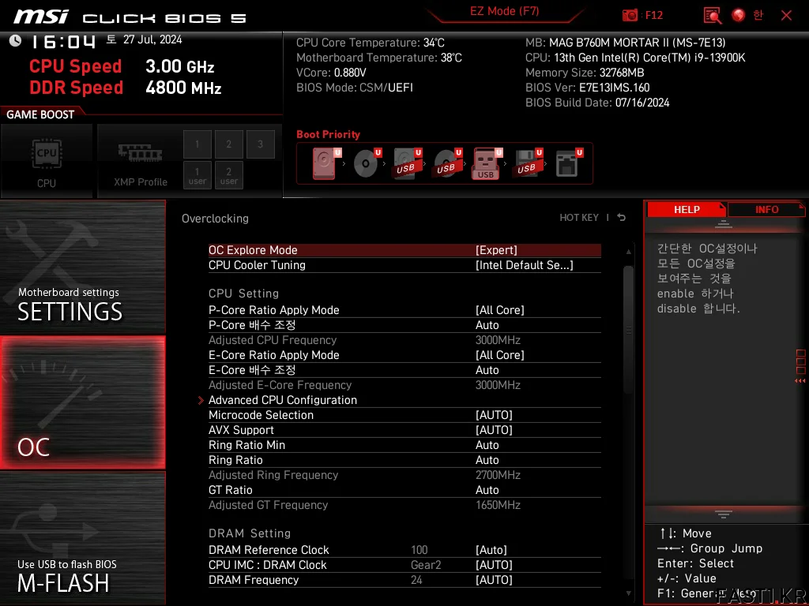Click the Ring Ratio Min Auto field
809x606 pixels.
487,445
